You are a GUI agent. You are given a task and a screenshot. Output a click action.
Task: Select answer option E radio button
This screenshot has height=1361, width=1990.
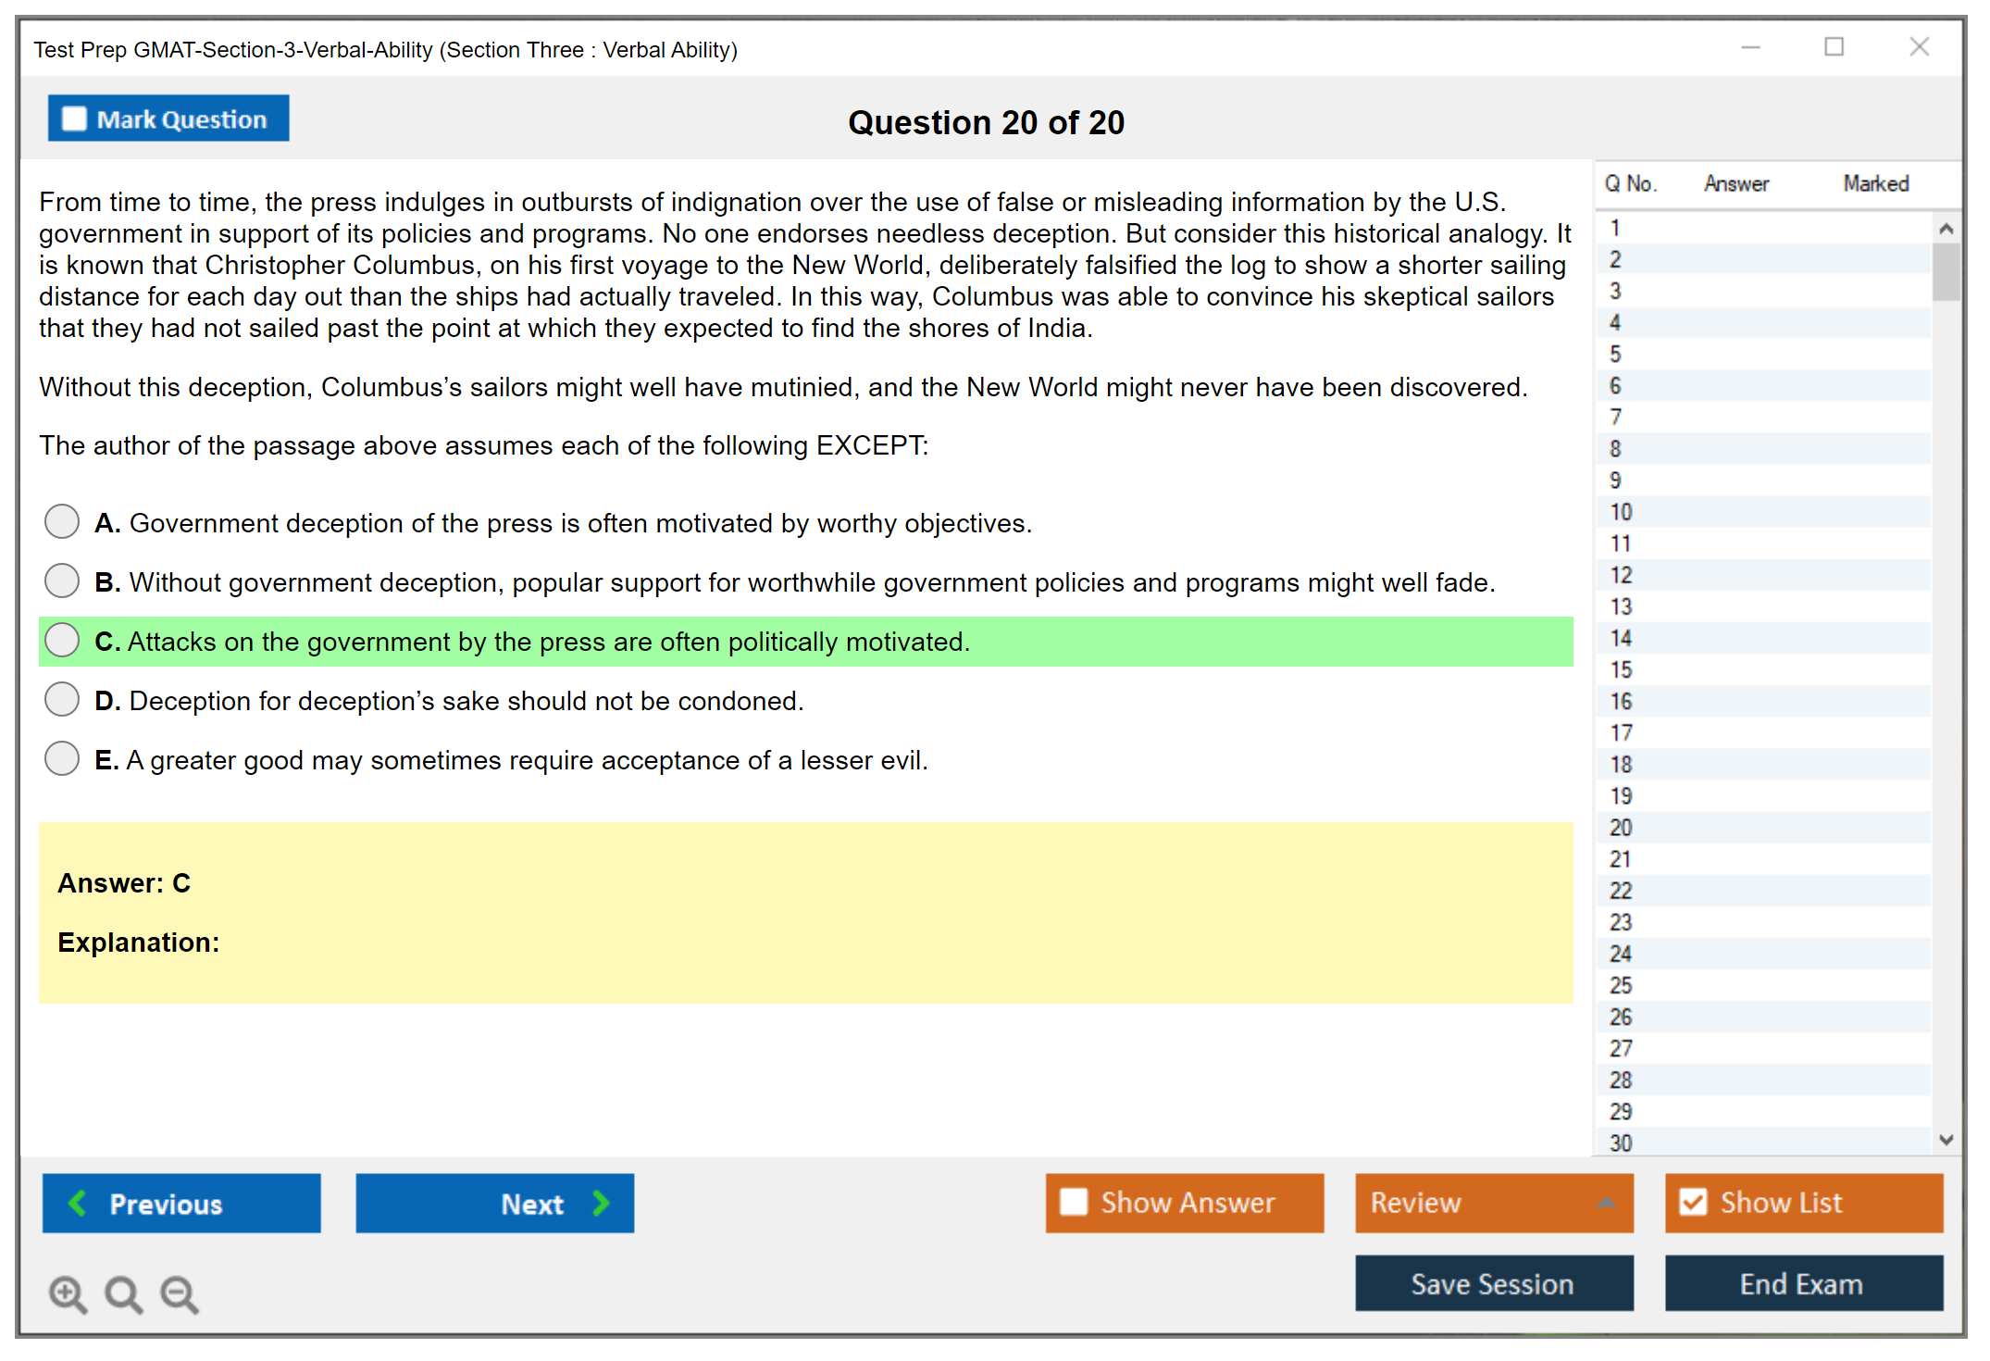pyautogui.click(x=62, y=758)
